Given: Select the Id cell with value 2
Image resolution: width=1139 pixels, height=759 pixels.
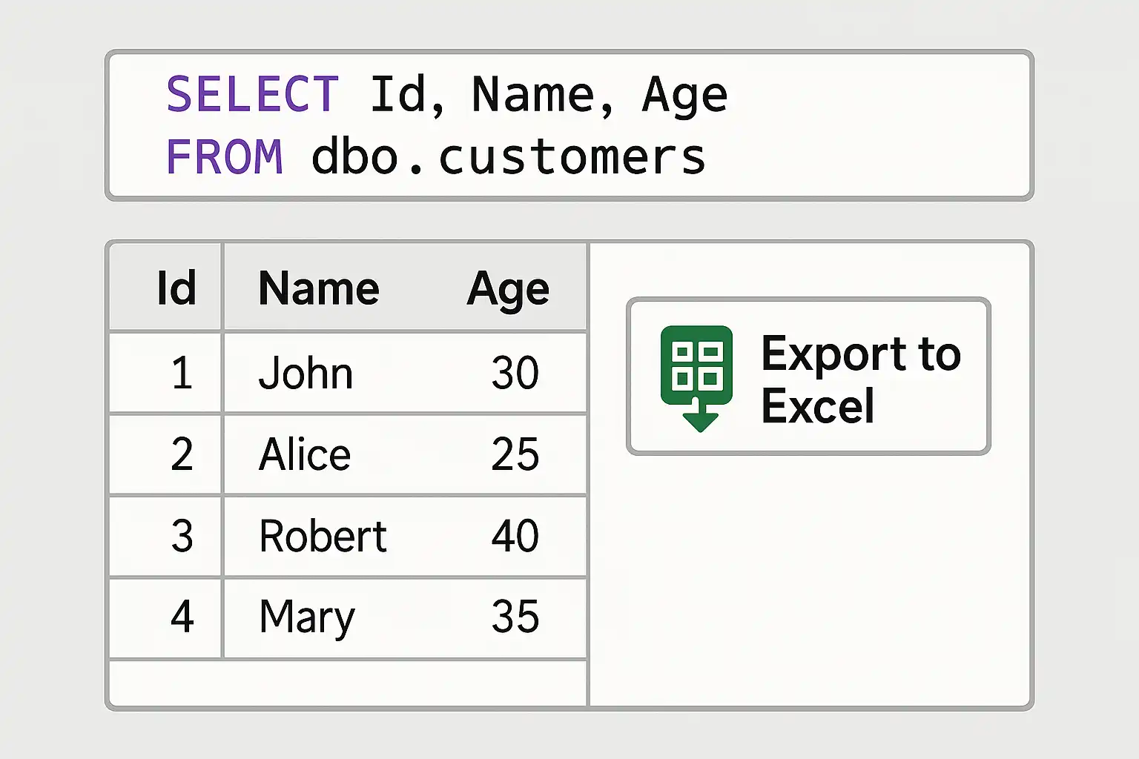Looking at the screenshot, I should pyautogui.click(x=182, y=454).
